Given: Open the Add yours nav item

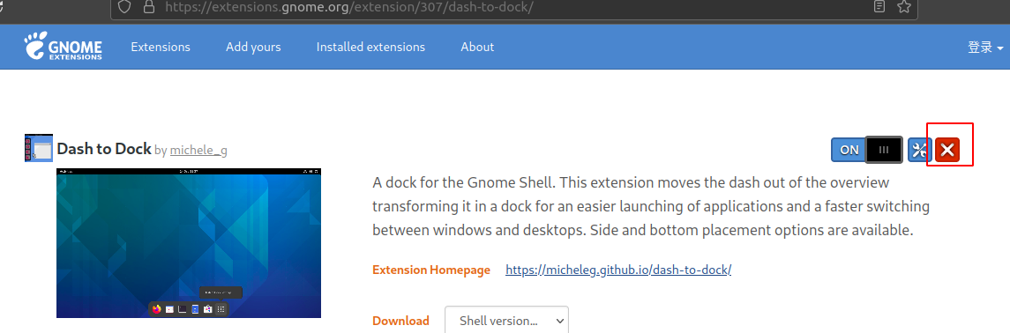Looking at the screenshot, I should click(253, 47).
